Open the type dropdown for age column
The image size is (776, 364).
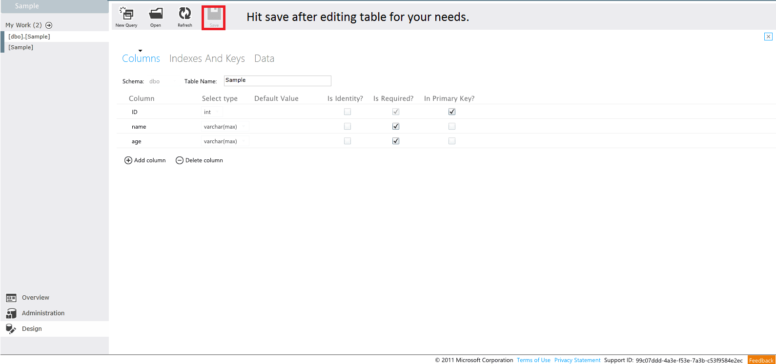244,141
